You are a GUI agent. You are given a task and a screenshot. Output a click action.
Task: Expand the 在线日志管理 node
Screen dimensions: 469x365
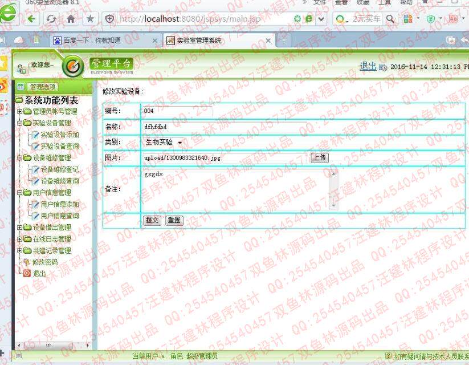(19, 239)
